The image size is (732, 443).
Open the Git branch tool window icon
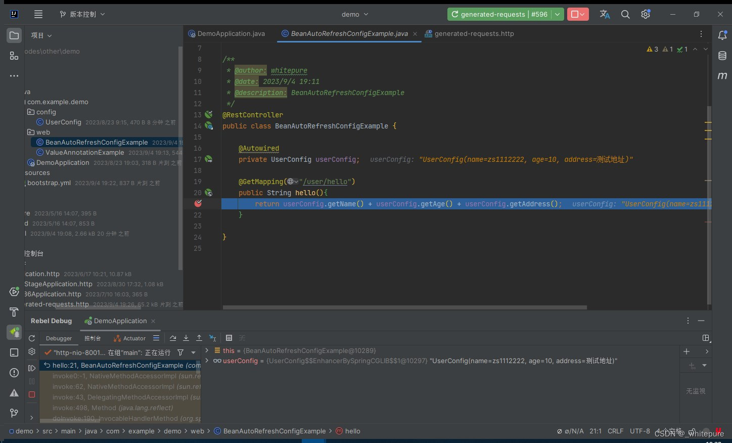14,413
